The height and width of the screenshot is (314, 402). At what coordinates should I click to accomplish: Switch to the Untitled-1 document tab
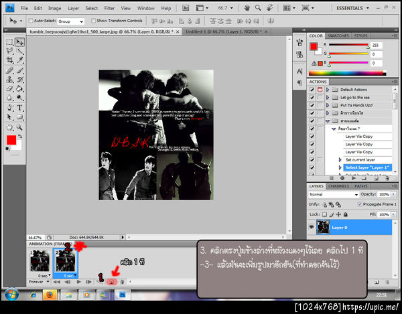point(223,31)
